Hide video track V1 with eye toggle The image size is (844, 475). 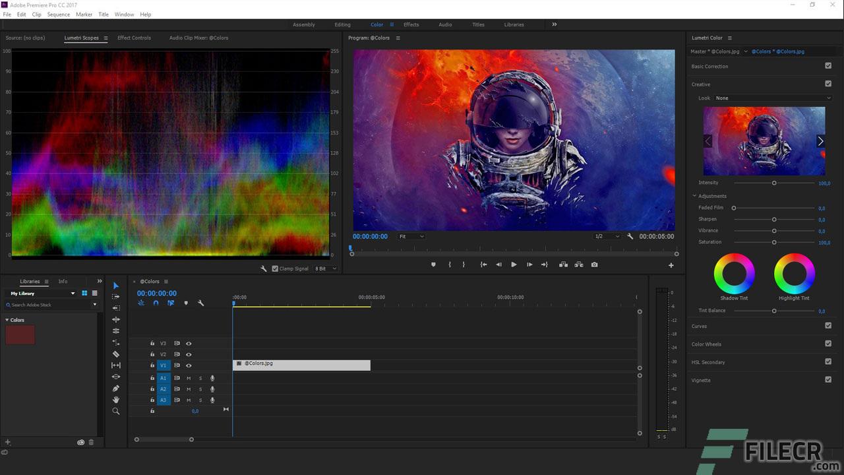pyautogui.click(x=189, y=365)
